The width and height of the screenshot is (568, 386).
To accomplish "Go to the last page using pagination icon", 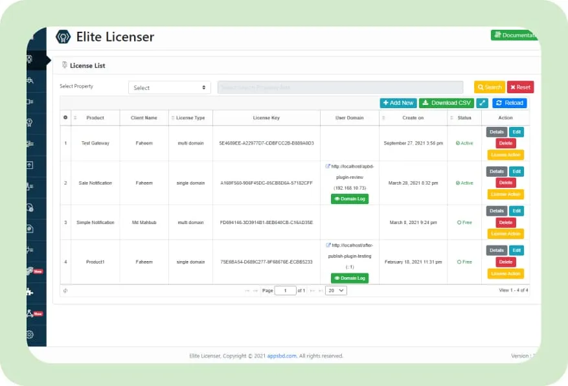I will click(321, 291).
